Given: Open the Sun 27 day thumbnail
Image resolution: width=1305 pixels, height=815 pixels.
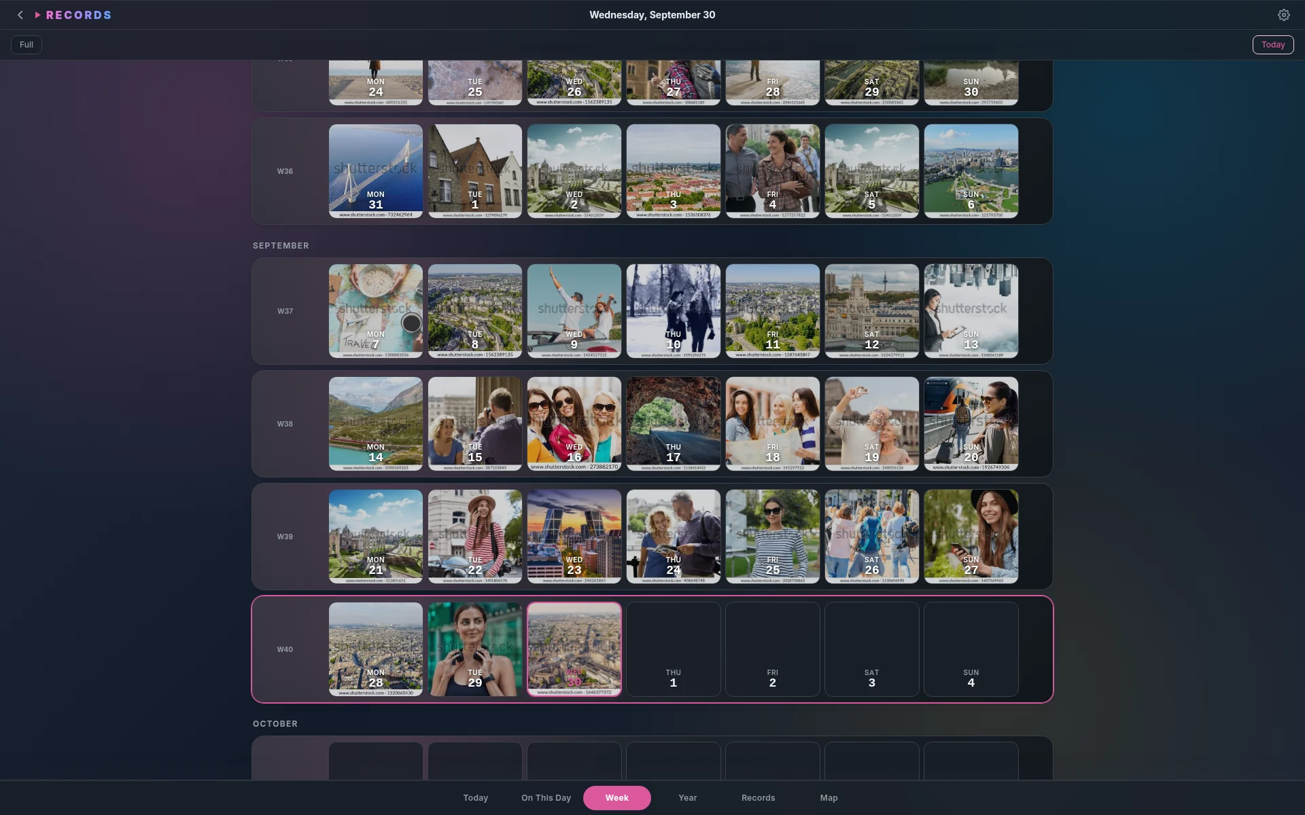Looking at the screenshot, I should tap(971, 537).
